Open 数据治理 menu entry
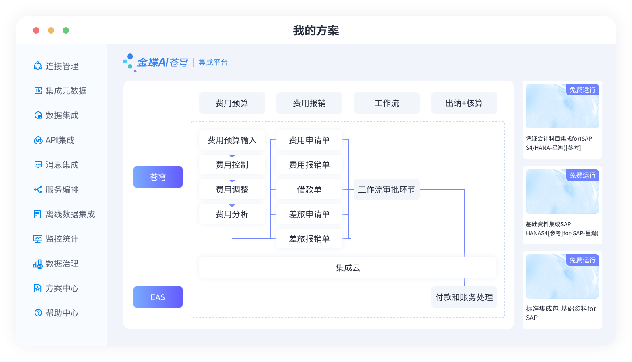Image resolution: width=632 pixels, height=362 pixels. click(62, 263)
